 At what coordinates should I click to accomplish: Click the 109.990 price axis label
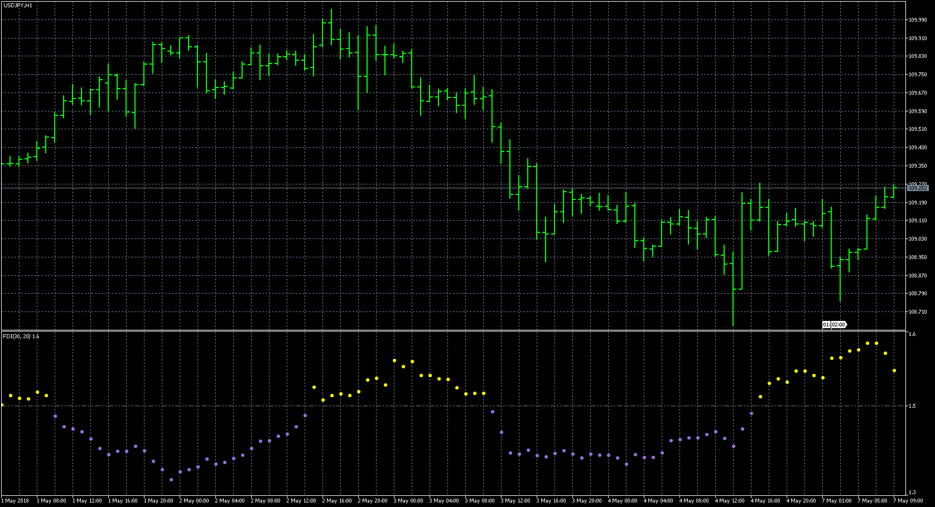click(918, 20)
